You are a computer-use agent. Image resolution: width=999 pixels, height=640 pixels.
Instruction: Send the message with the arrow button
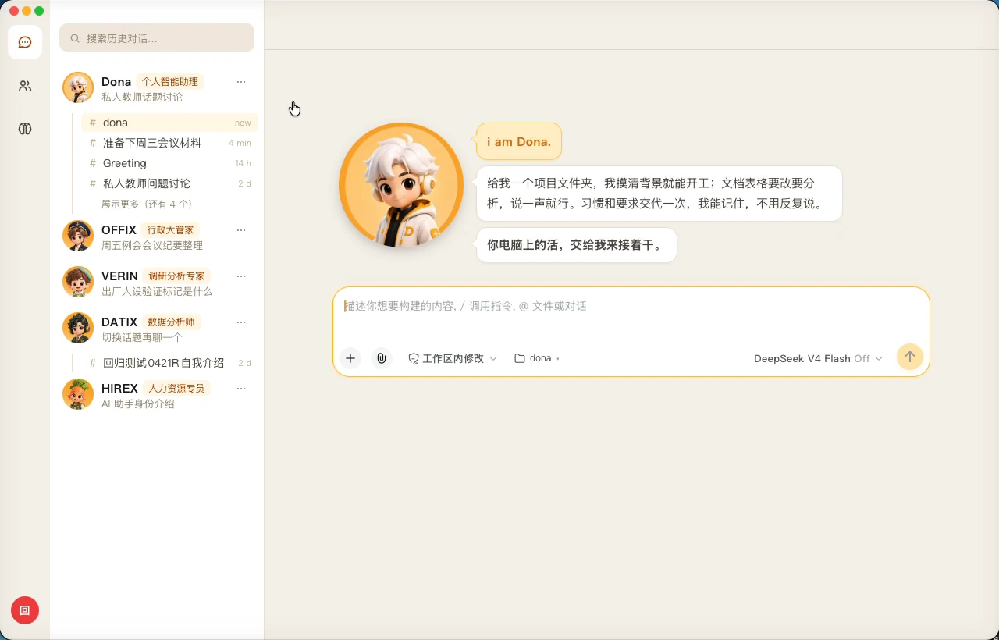[x=909, y=357]
